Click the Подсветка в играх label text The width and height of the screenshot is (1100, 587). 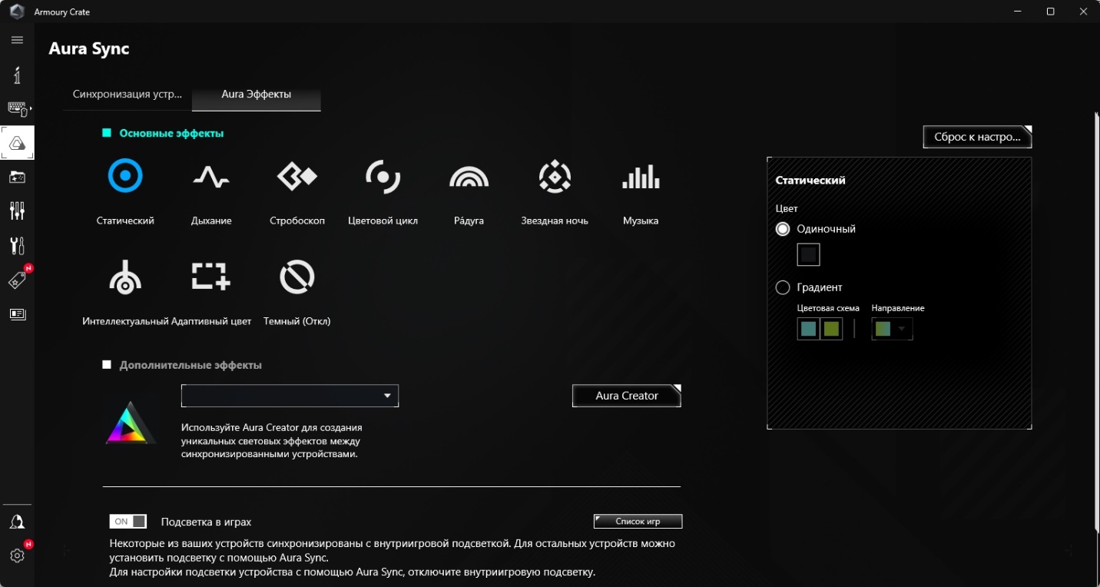coord(206,522)
